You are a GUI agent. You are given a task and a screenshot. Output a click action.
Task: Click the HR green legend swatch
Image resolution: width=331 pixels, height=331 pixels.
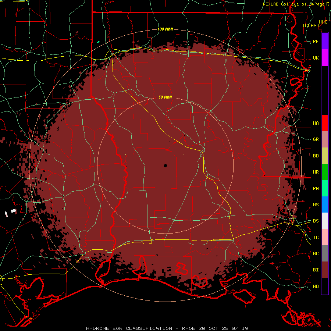[325, 172]
